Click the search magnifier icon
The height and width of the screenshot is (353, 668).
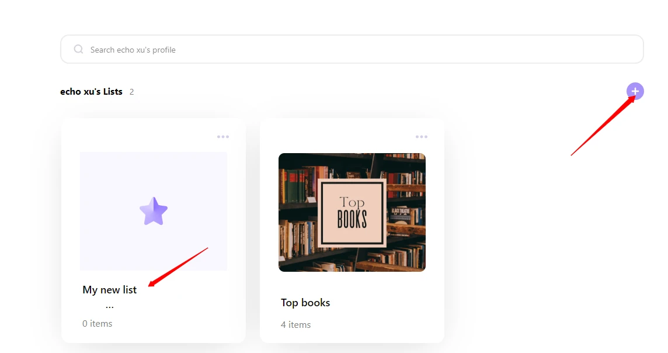[78, 50]
